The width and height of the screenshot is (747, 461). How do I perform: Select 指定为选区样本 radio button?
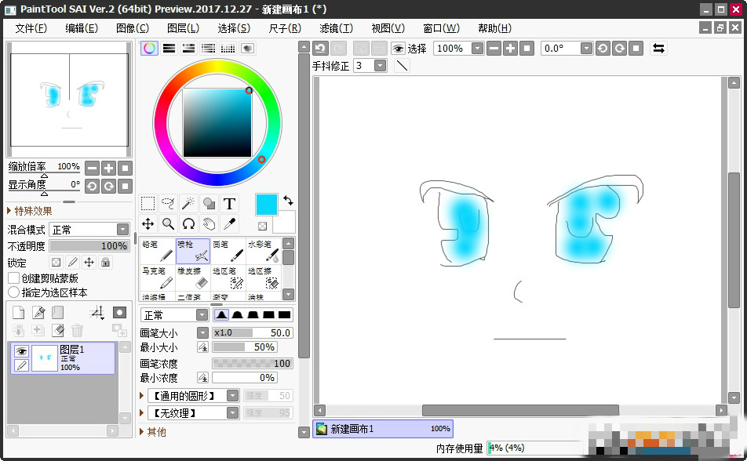click(x=14, y=292)
